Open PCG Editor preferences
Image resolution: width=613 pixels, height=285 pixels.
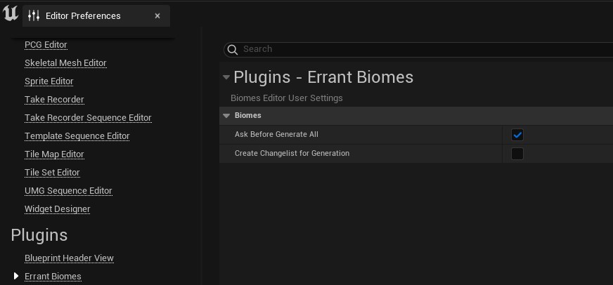(46, 45)
